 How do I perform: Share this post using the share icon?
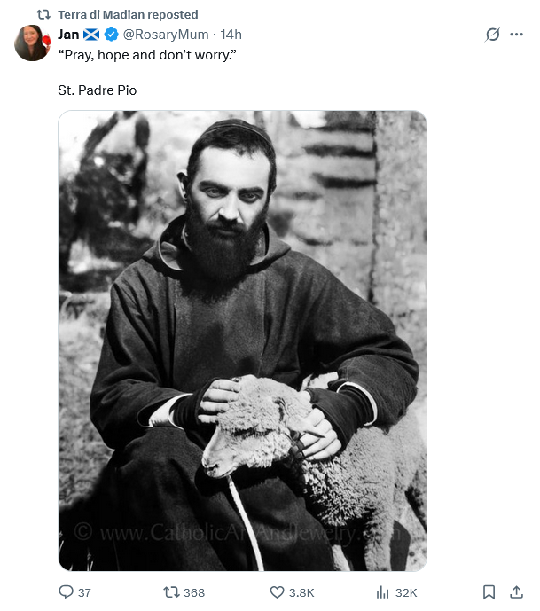(x=516, y=591)
